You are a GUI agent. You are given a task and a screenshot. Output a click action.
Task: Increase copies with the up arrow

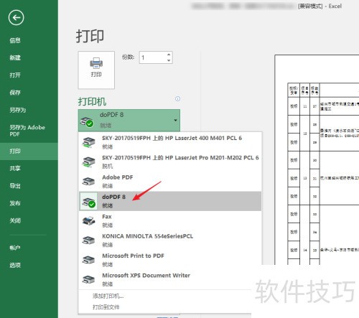(x=169, y=55)
